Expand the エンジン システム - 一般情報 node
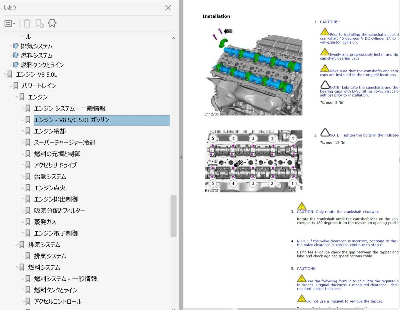 click(x=23, y=108)
